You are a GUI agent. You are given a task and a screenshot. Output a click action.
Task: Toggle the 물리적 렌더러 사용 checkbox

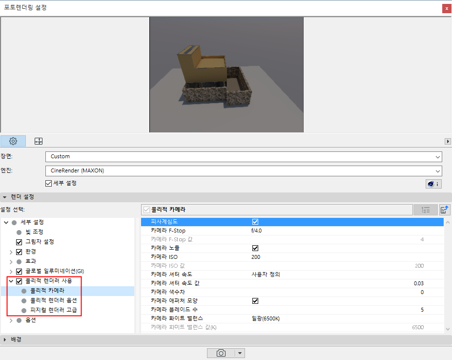[x=19, y=281]
